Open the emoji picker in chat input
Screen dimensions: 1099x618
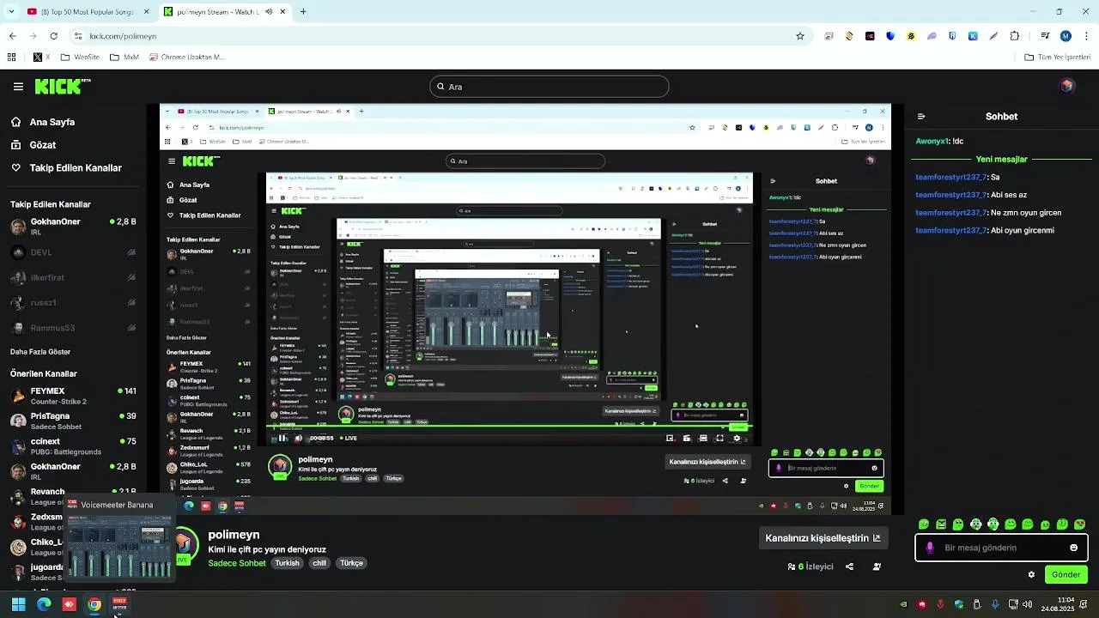[x=1073, y=548]
